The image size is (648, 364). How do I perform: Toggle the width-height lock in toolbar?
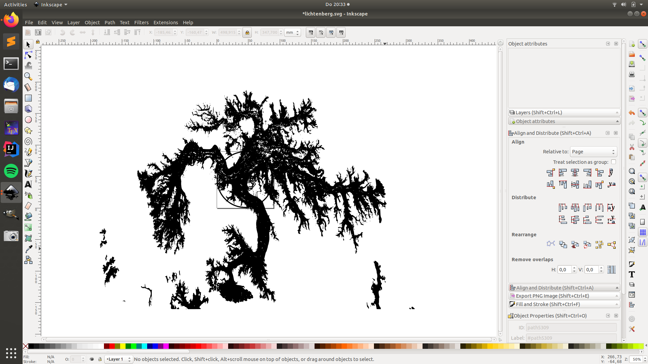point(247,32)
